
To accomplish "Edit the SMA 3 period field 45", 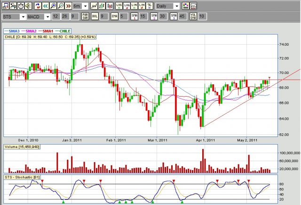I will tap(182, 16).
